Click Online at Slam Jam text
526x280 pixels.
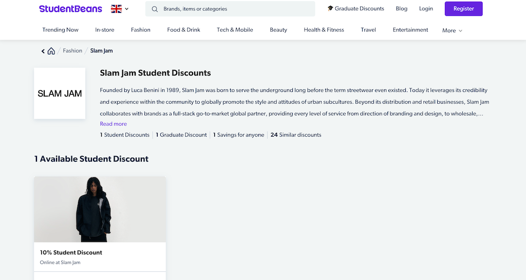click(x=60, y=262)
